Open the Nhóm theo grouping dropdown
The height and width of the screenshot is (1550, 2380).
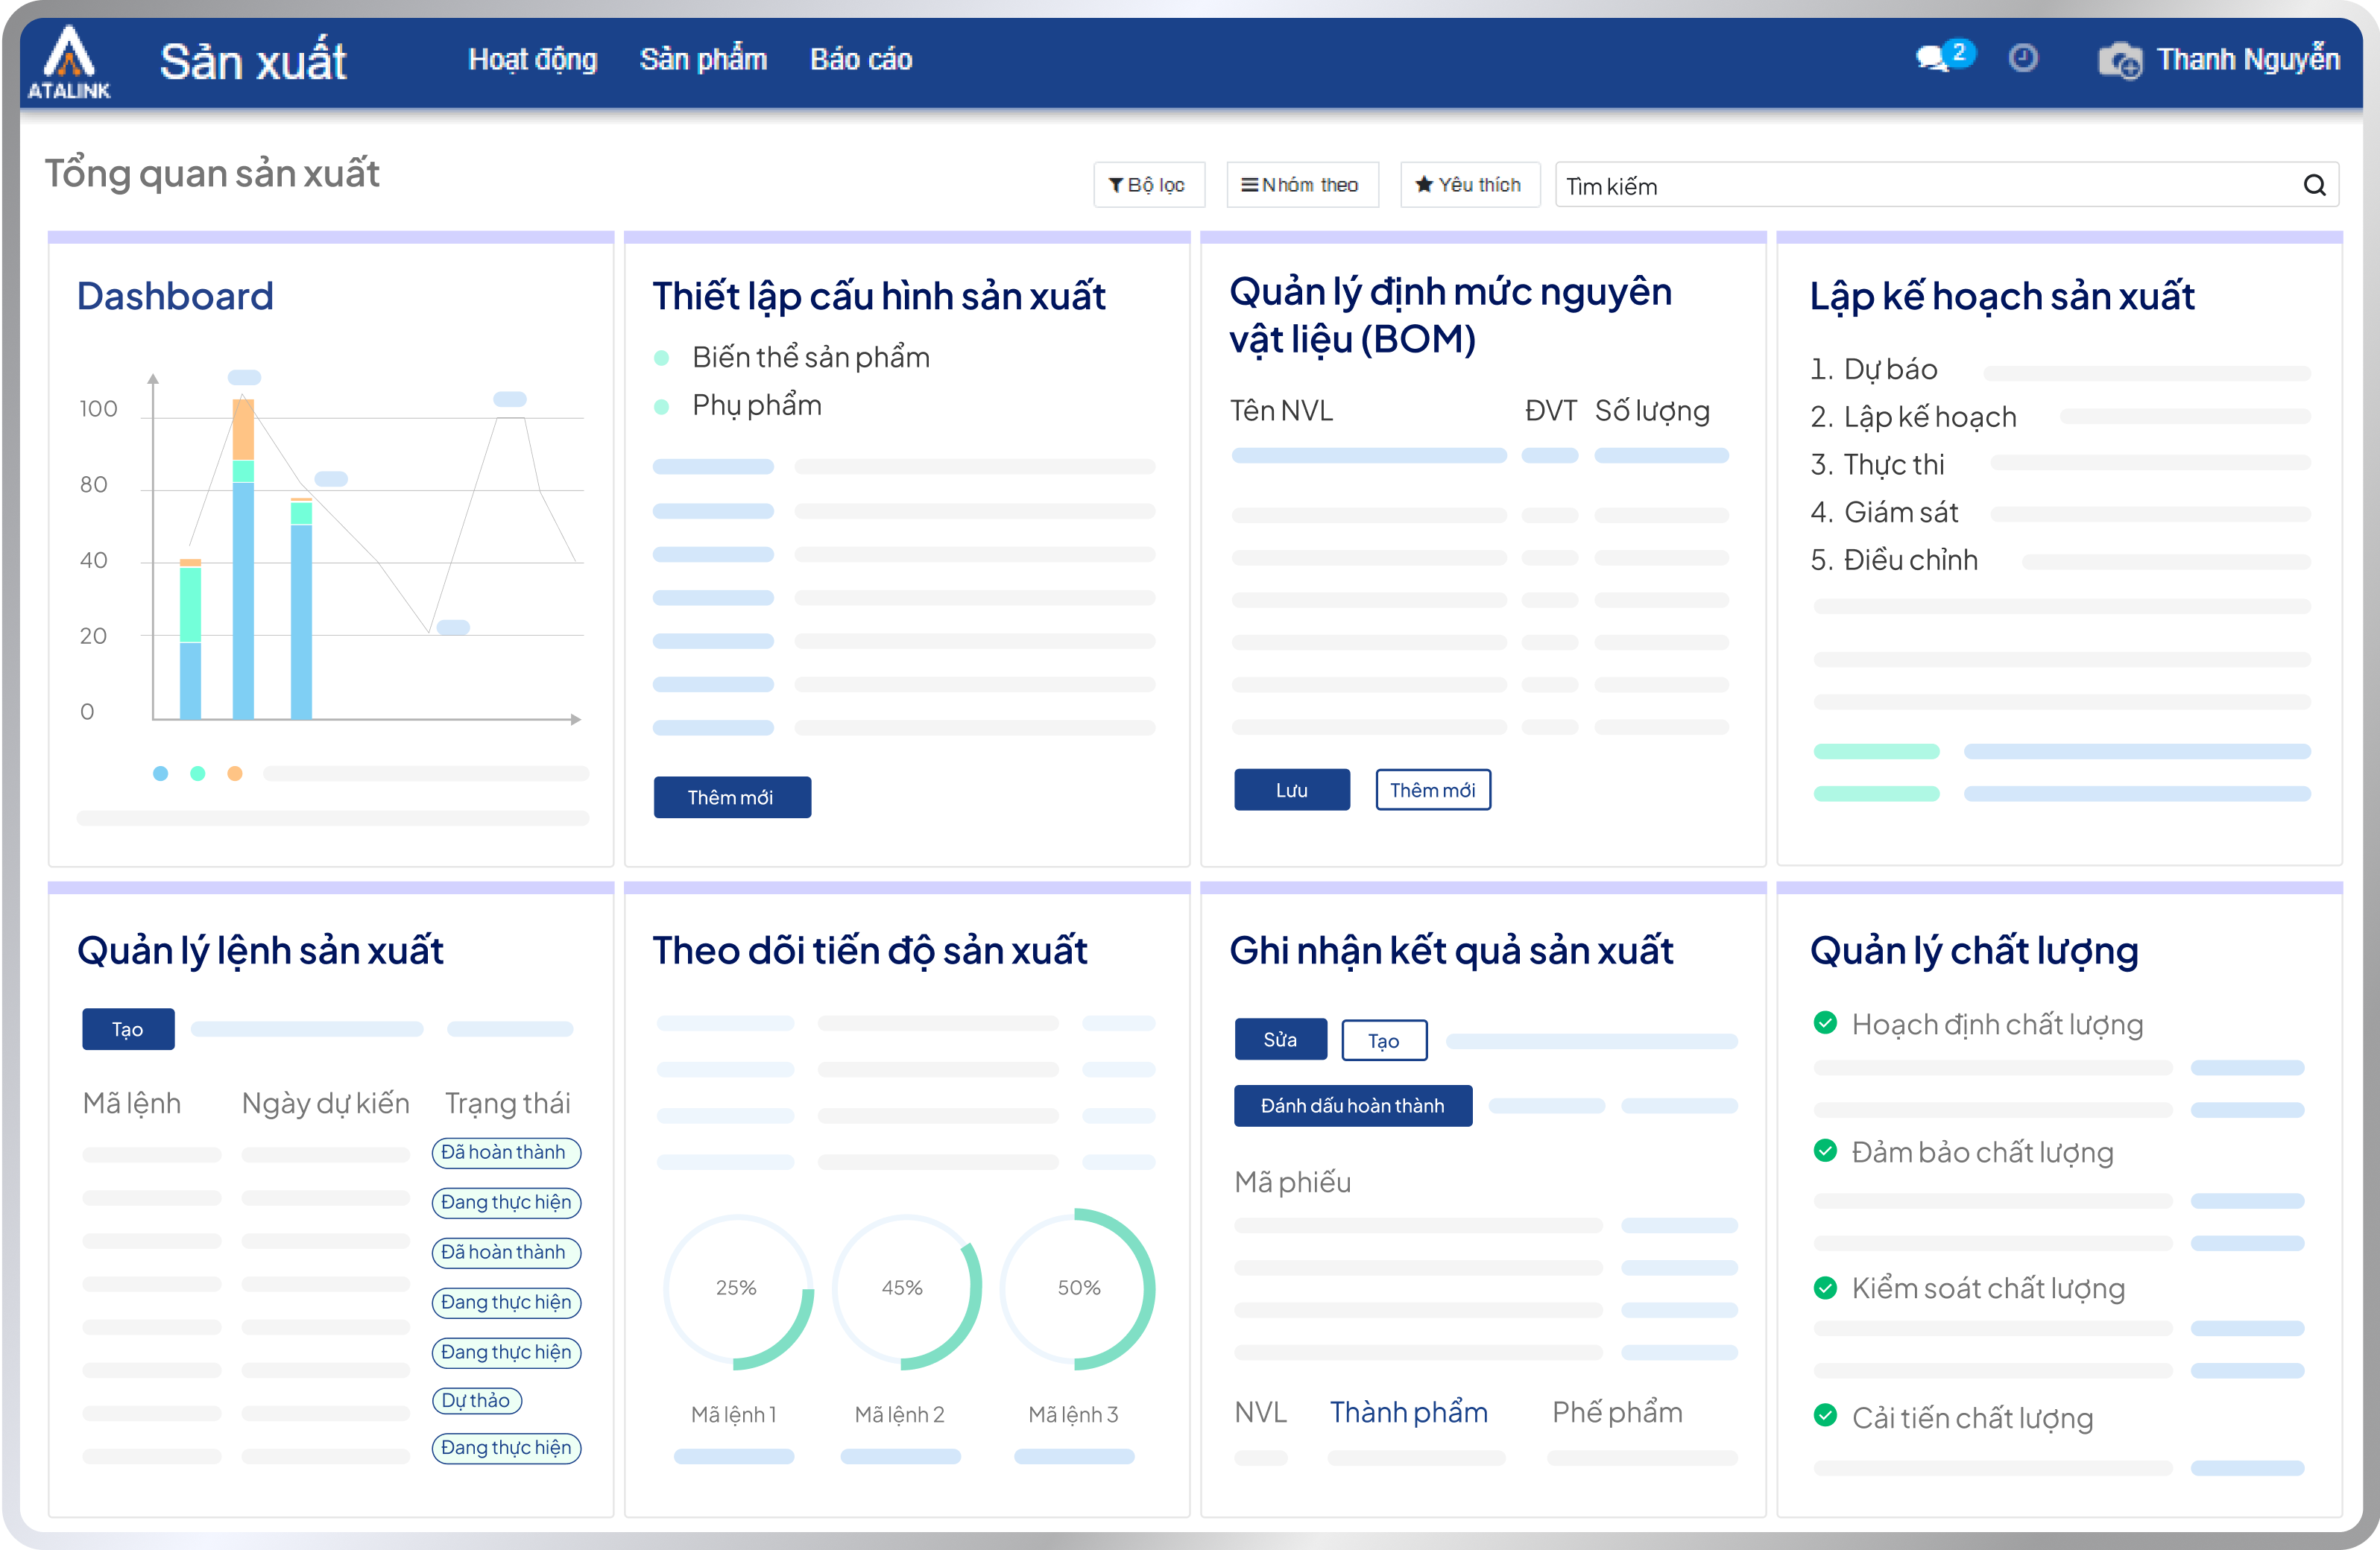click(1302, 185)
